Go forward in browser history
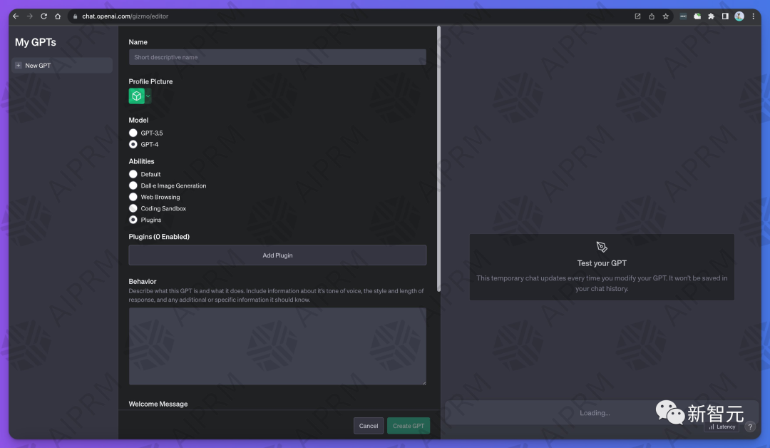Image resolution: width=770 pixels, height=448 pixels. 30,16
